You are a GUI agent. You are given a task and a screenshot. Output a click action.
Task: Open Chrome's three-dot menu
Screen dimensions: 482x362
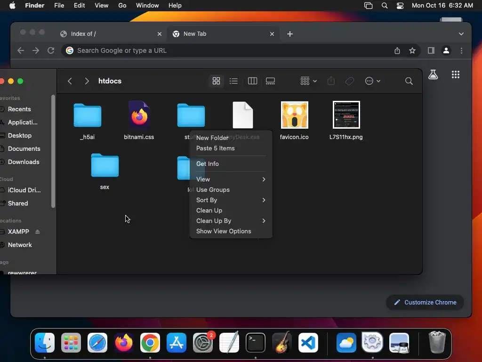461,50
